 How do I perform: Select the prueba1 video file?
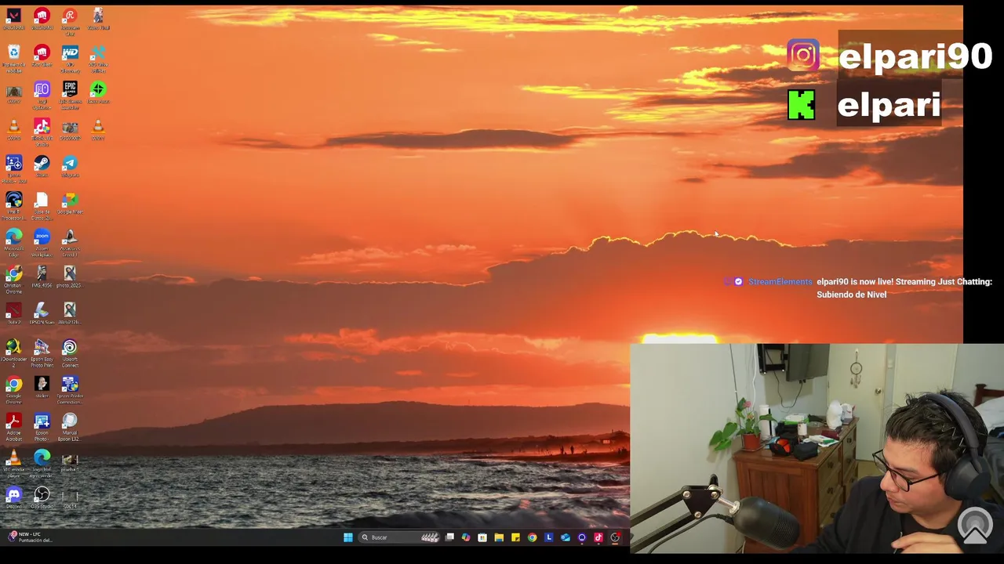coord(70,461)
